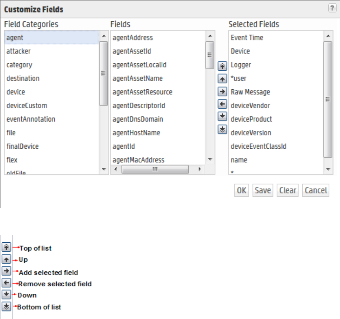Select the attacker field category
Viewport: 340px width, 319px height.
[x=18, y=51]
